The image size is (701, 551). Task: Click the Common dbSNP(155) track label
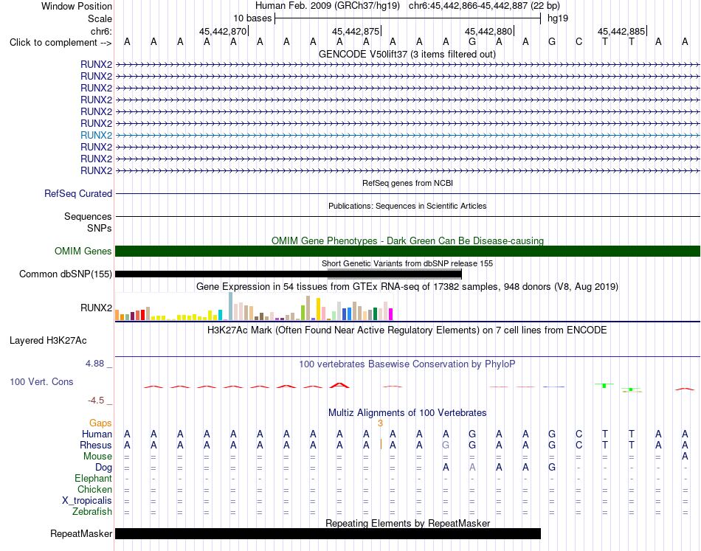point(65,274)
